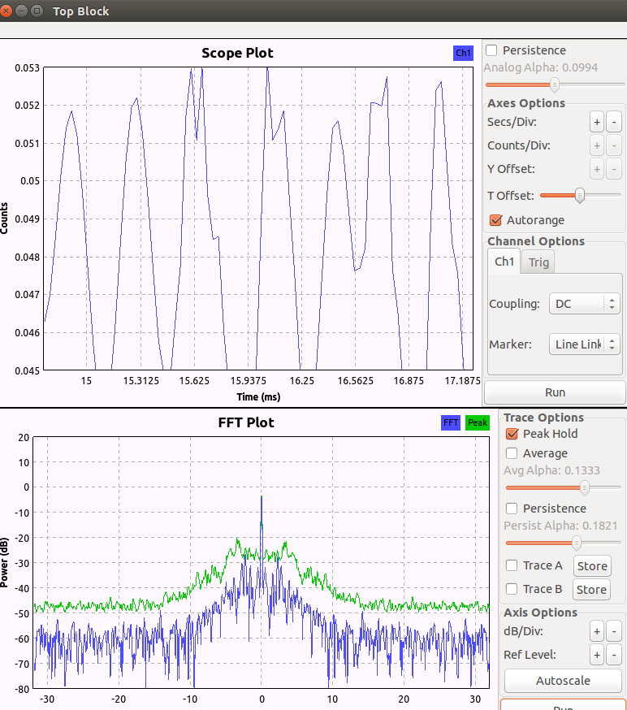Increase dB/Div with plus button
The height and width of the screenshot is (710, 627).
click(597, 630)
